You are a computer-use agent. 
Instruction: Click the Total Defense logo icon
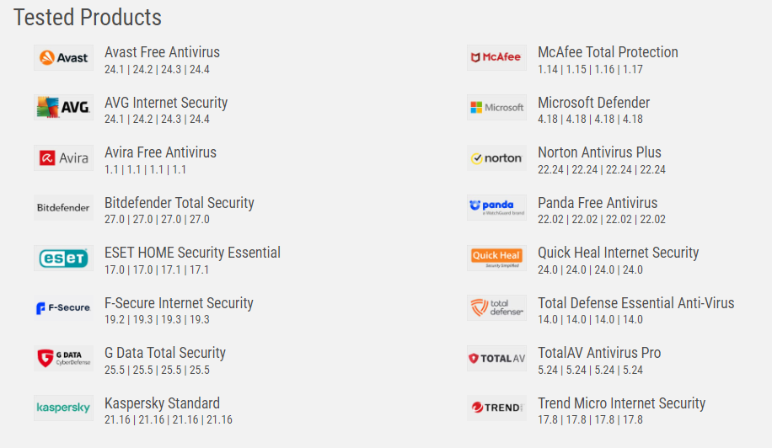tap(496, 308)
